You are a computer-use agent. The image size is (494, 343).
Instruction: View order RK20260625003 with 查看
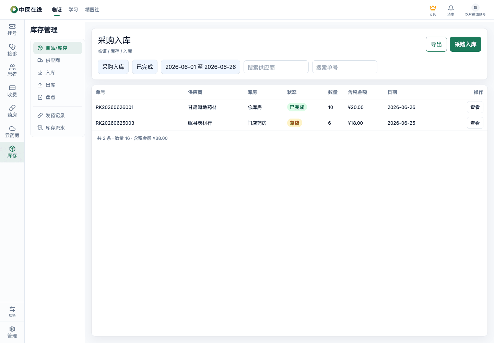[x=475, y=123]
